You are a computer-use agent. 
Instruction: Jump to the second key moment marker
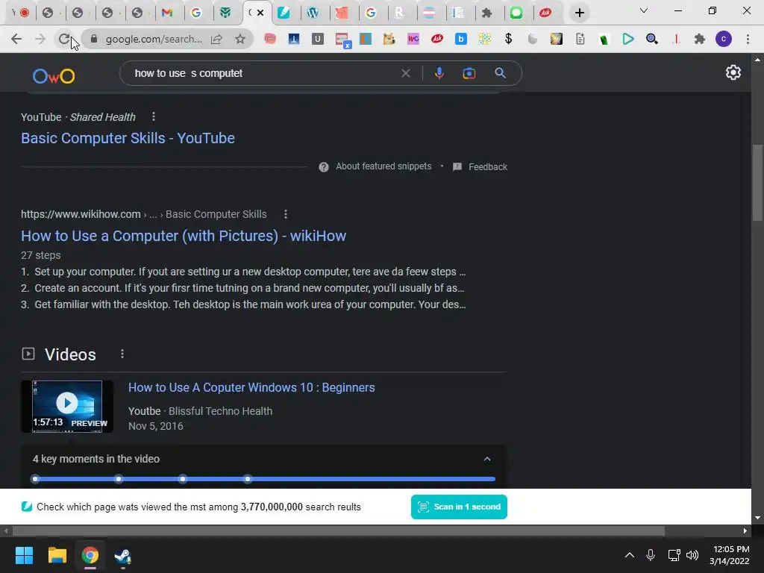[x=119, y=479]
